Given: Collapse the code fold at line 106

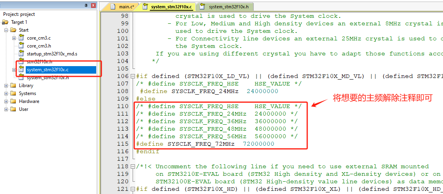Looking at the screenshot, I should click(x=133, y=76).
